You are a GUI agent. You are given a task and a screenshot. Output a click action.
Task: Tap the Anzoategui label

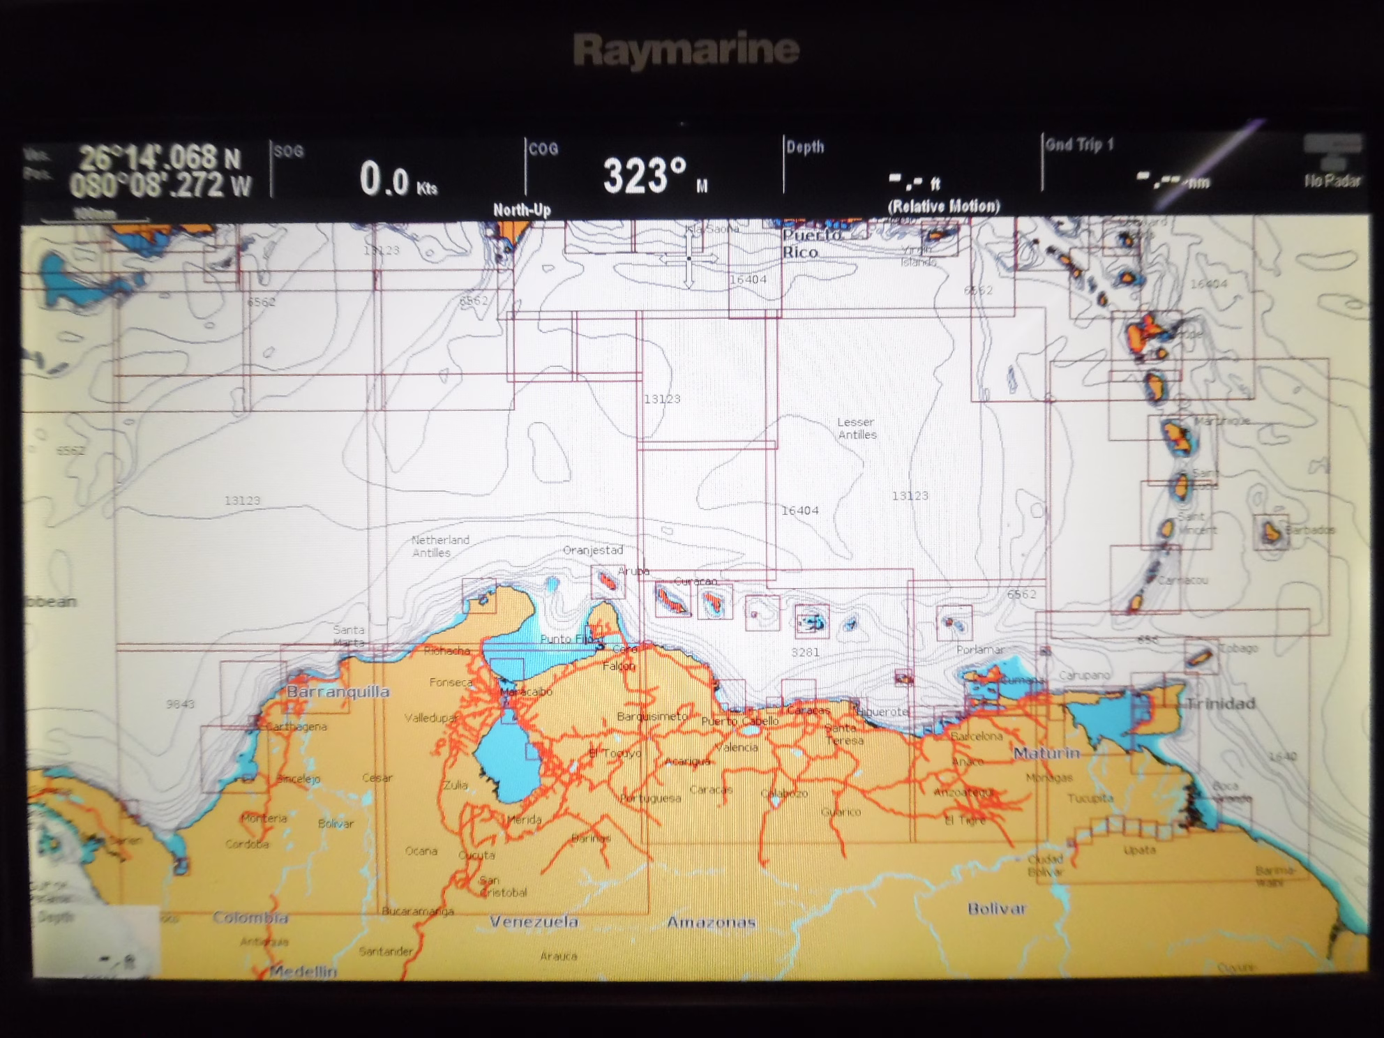[964, 793]
